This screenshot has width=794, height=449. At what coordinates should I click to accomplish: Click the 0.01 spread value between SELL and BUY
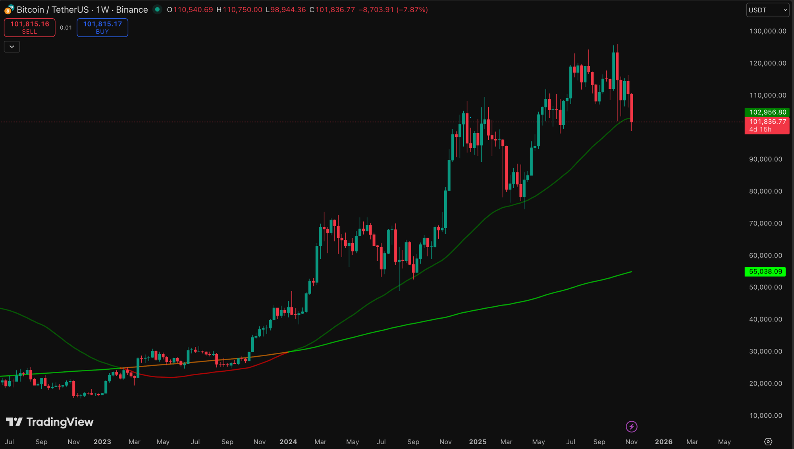pos(66,28)
